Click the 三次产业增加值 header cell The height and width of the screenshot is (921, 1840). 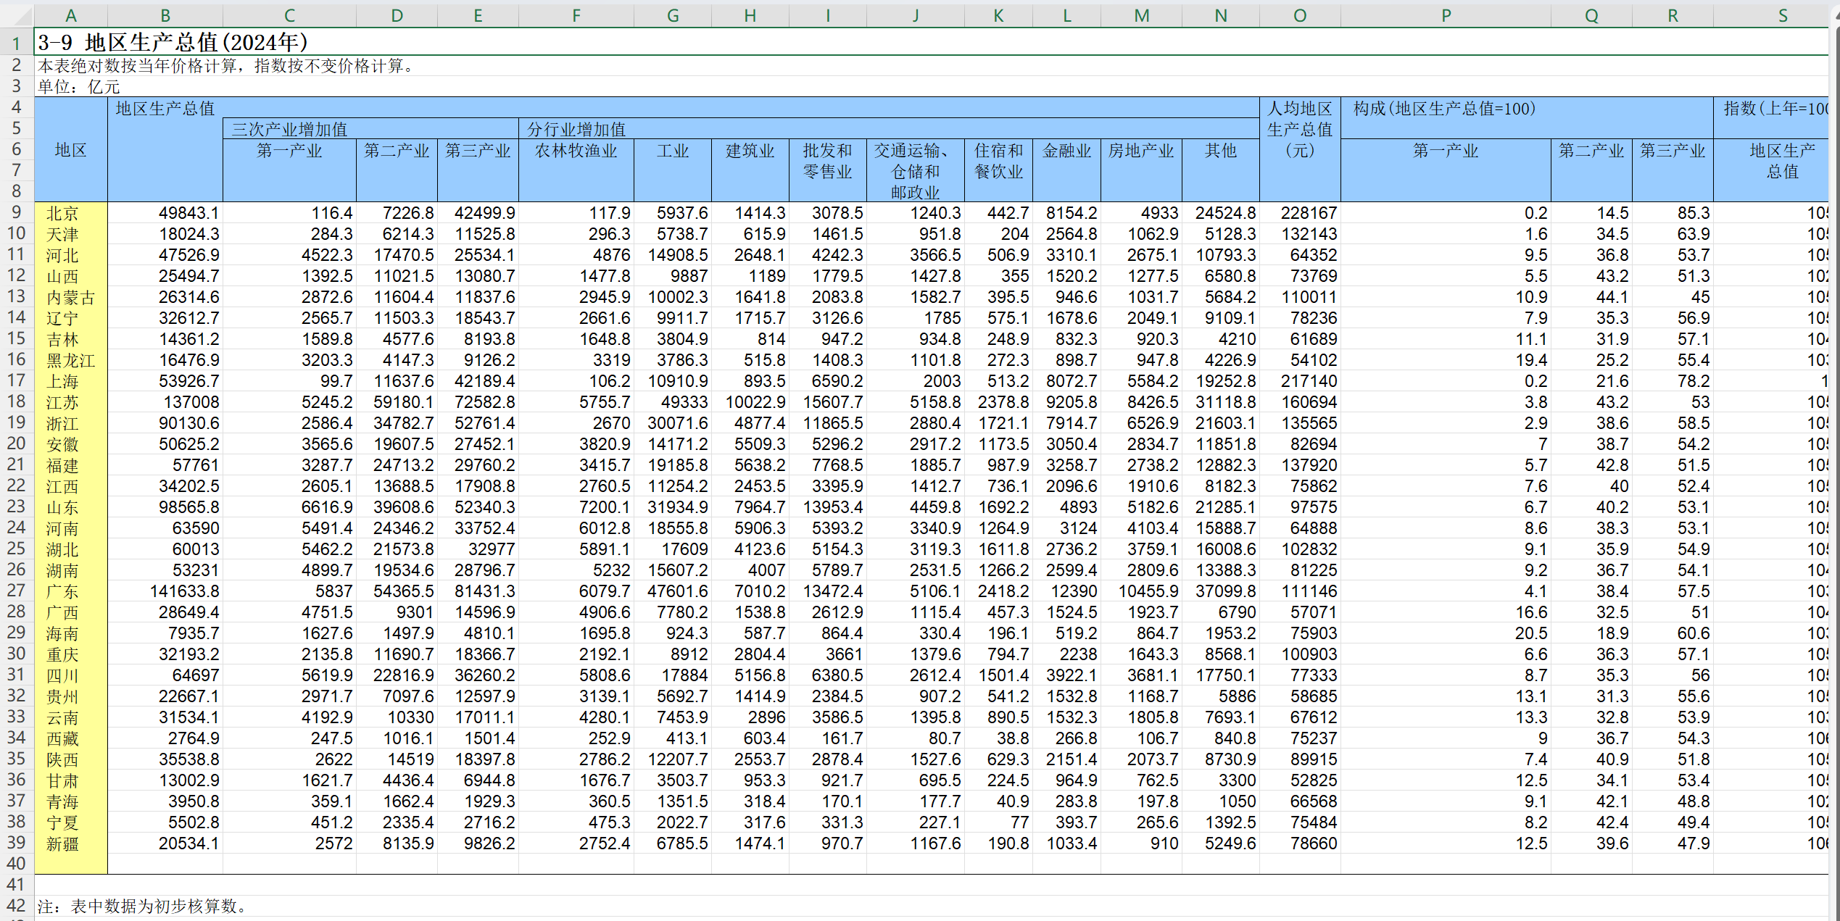pyautogui.click(x=290, y=129)
